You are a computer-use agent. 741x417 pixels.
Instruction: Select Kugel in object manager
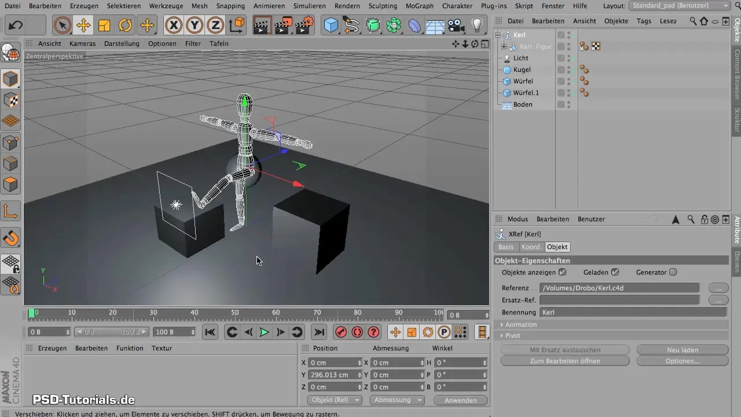click(522, 69)
